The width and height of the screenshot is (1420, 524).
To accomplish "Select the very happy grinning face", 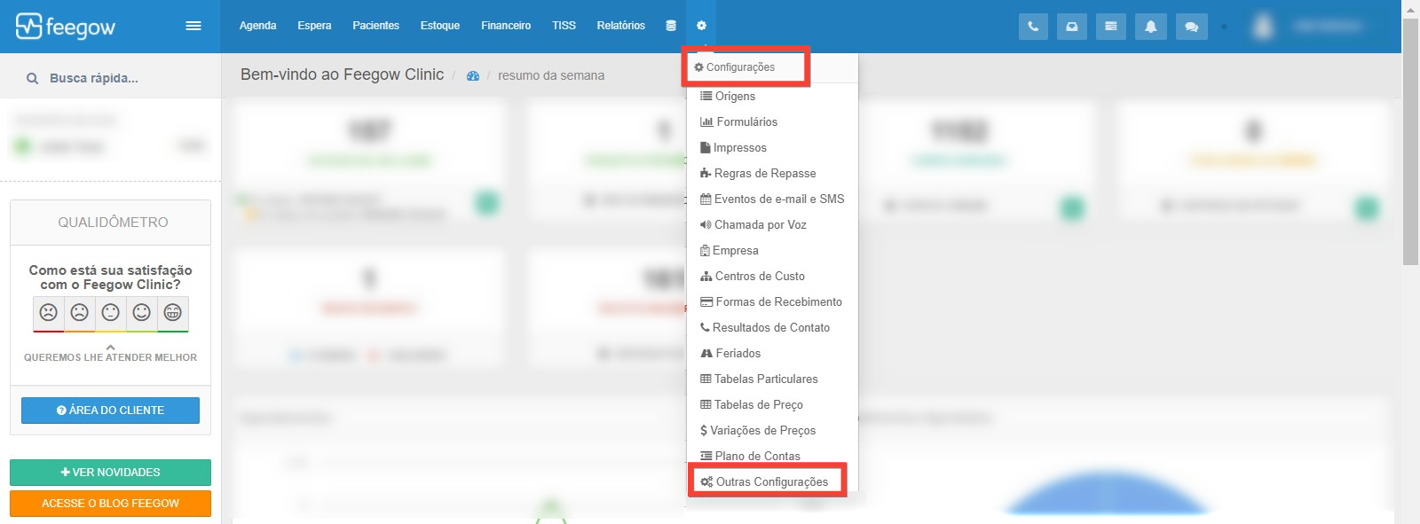I will tap(173, 313).
